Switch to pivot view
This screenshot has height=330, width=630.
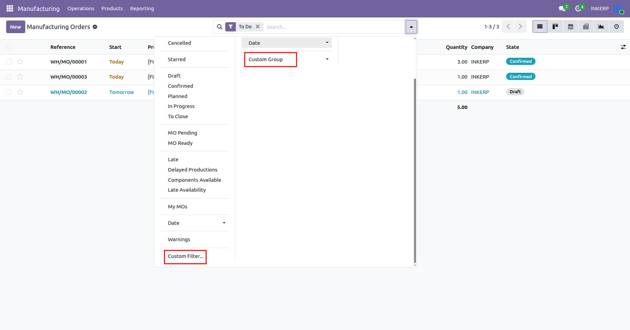coord(586,27)
